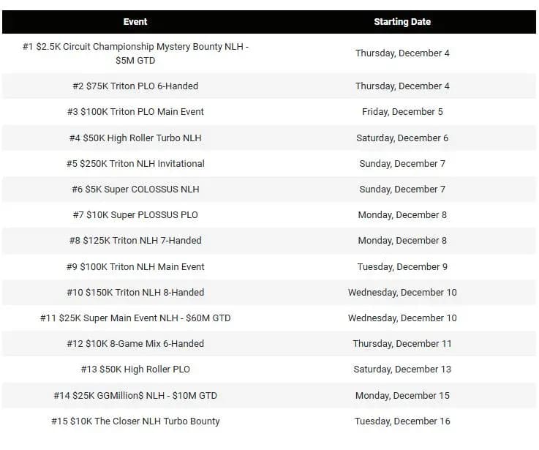Screen dimensions: 539x450
Task: Click the Saturday, December 13 date cell
Action: (x=402, y=370)
